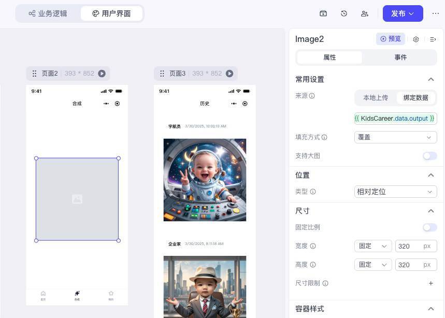Enable the 固定比例 toggle
This screenshot has height=318, width=445.
[429, 227]
